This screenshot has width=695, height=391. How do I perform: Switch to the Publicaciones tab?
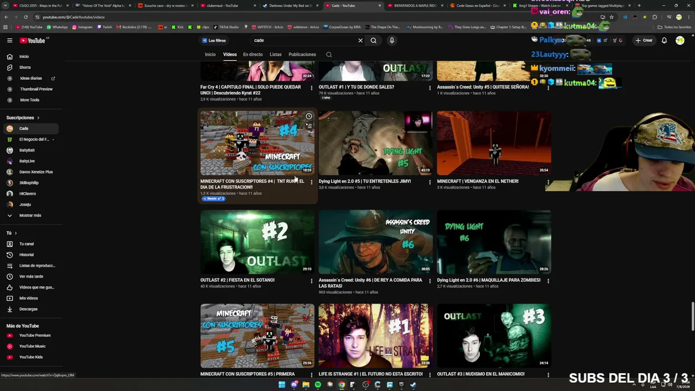(x=302, y=54)
